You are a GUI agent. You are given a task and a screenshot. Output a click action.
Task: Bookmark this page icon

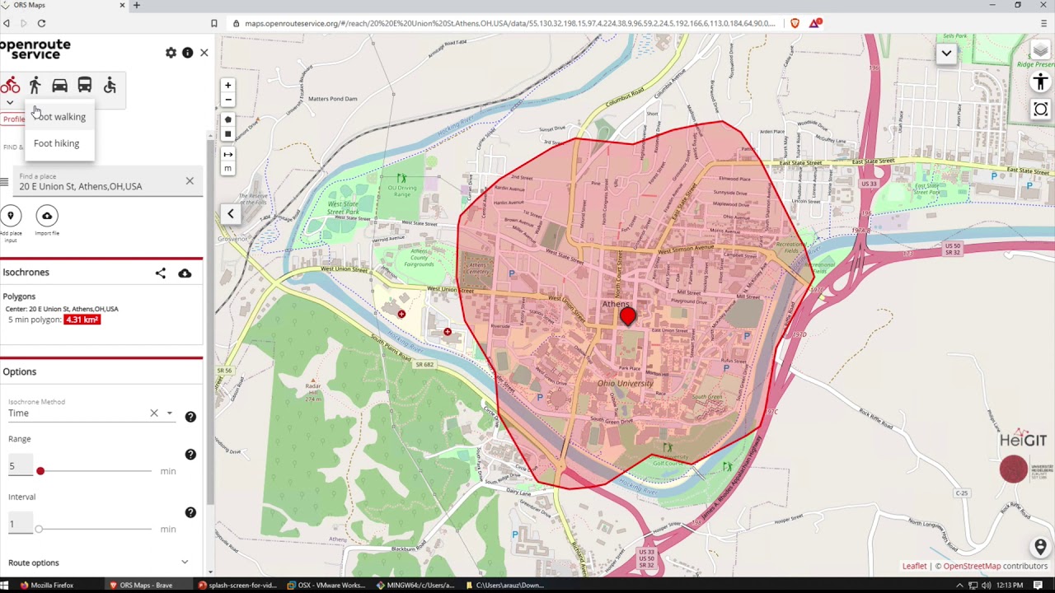[213, 23]
